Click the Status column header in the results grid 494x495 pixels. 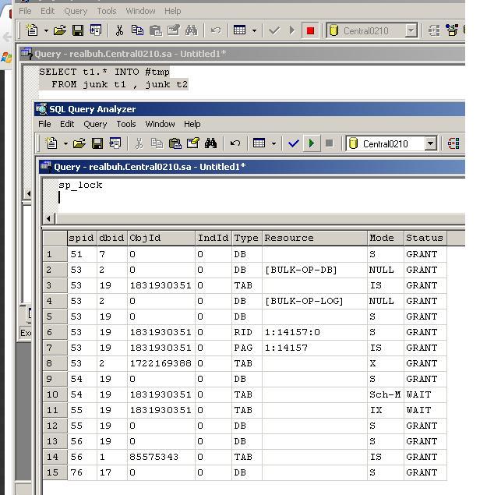pyautogui.click(x=424, y=238)
